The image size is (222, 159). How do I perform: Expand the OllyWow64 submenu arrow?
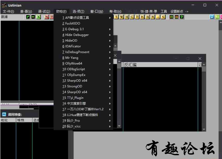[x=110, y=63]
